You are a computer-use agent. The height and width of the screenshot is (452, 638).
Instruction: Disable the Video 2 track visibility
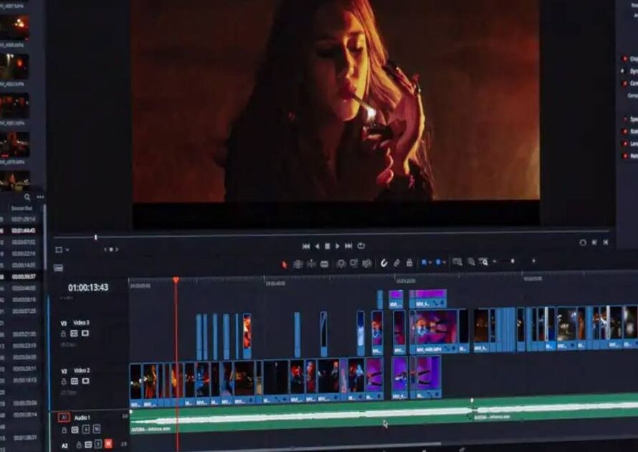(x=85, y=381)
